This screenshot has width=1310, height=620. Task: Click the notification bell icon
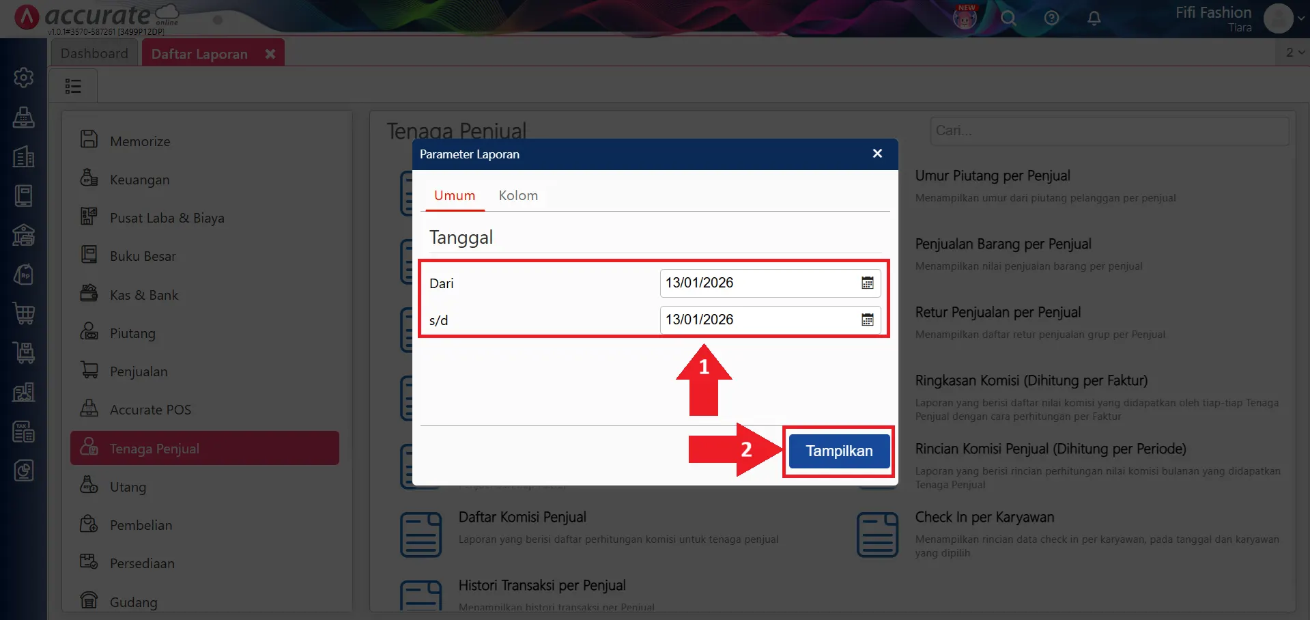click(1094, 18)
